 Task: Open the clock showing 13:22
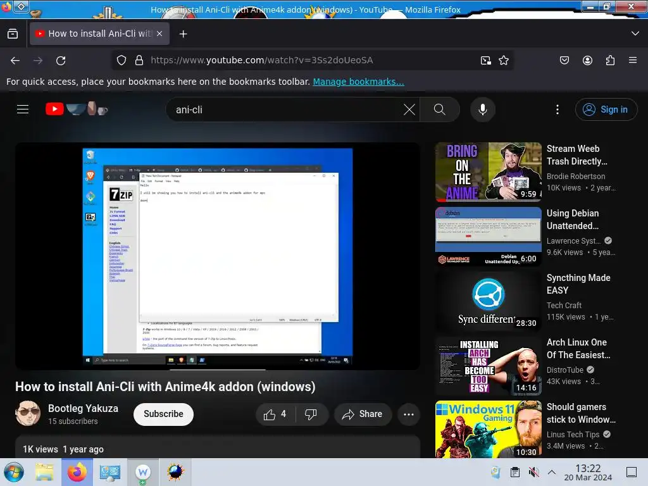point(588,472)
